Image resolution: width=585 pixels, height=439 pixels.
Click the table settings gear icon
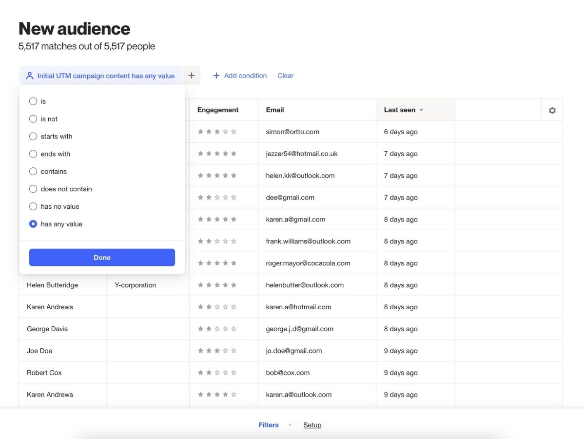point(552,110)
